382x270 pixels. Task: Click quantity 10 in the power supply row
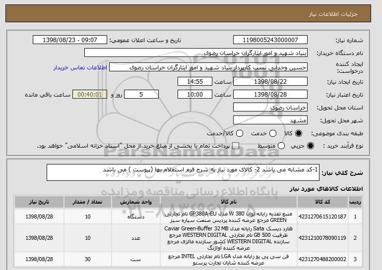pyautogui.click(x=88, y=216)
